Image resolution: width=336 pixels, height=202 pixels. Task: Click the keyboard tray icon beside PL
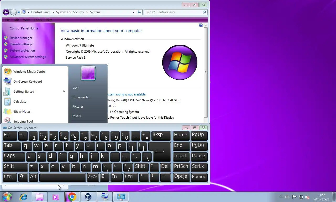(x=287, y=196)
